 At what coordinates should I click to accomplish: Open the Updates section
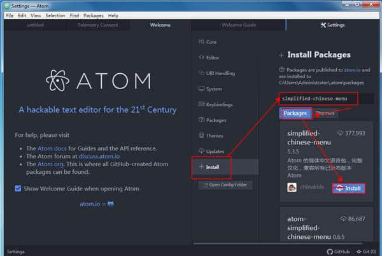215,151
